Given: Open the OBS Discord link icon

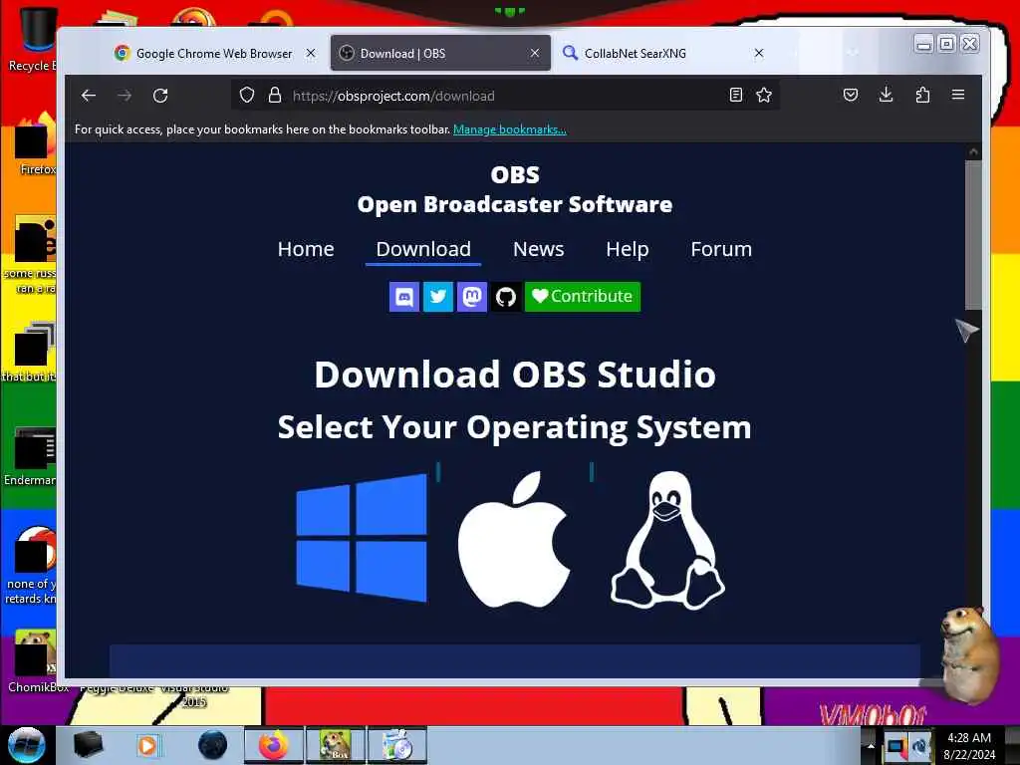Looking at the screenshot, I should 404,297.
